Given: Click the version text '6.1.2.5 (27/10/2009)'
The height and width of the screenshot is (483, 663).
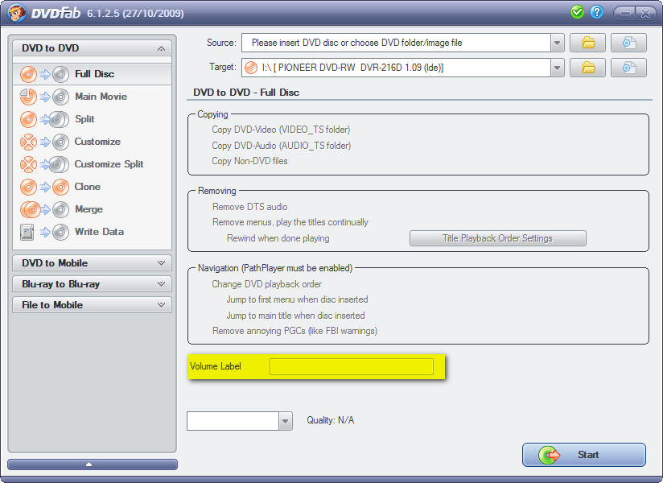Looking at the screenshot, I should [x=135, y=14].
